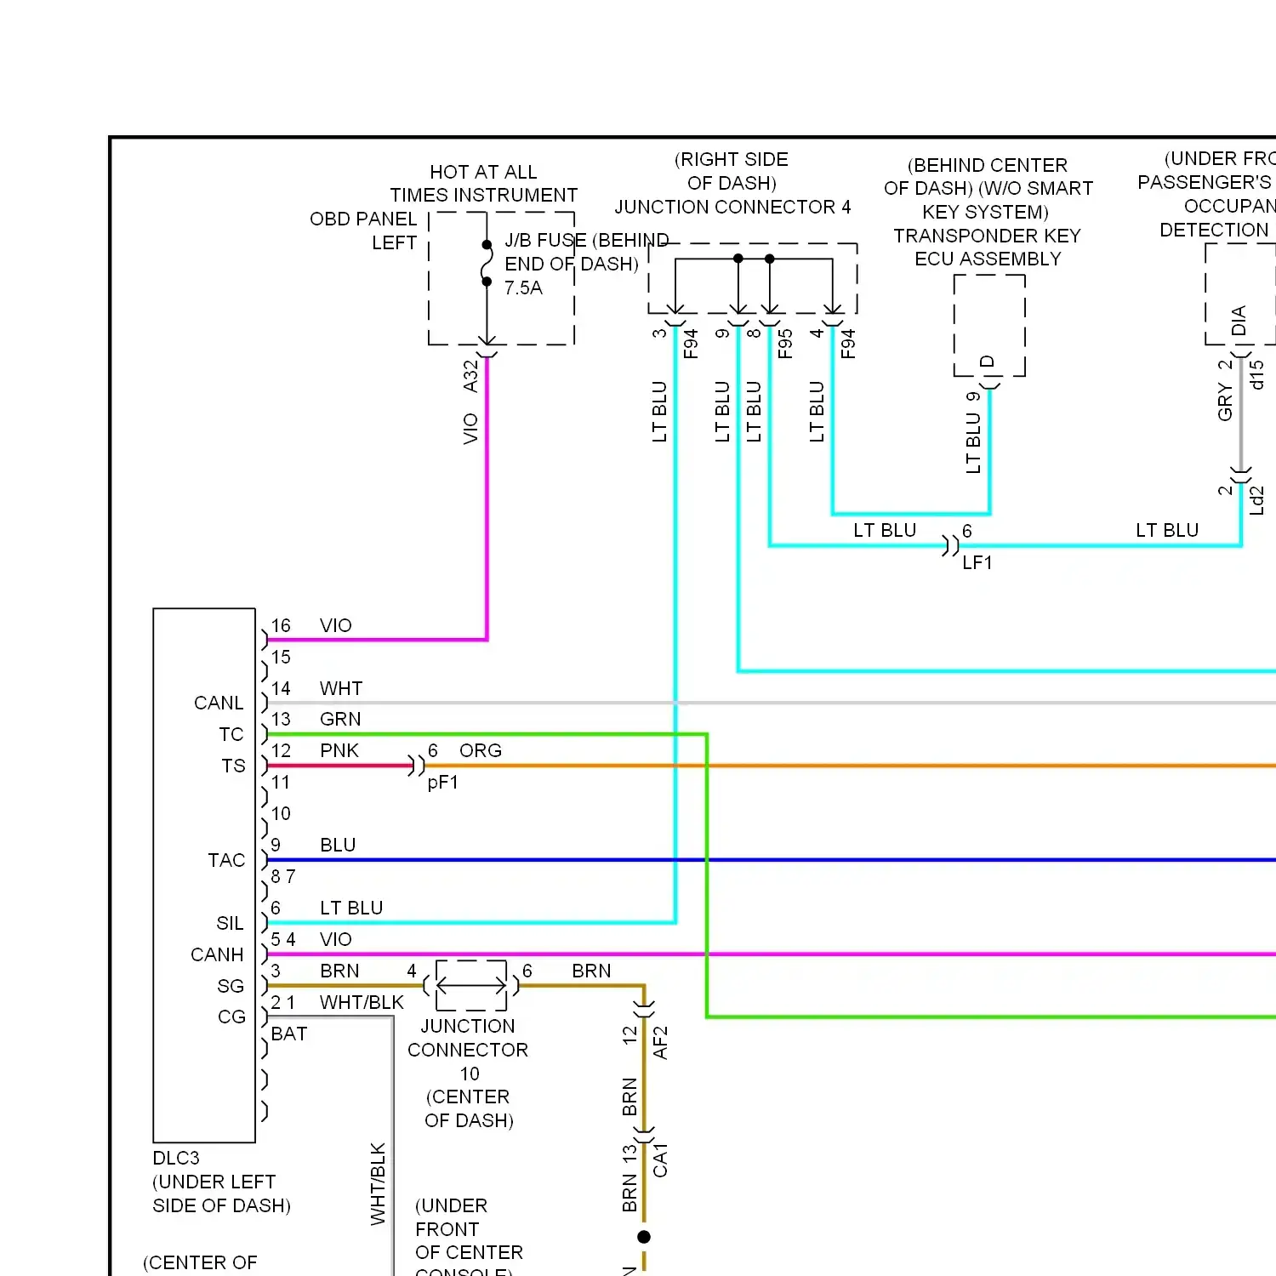Click pin number 16 on DLC3

pyautogui.click(x=281, y=626)
